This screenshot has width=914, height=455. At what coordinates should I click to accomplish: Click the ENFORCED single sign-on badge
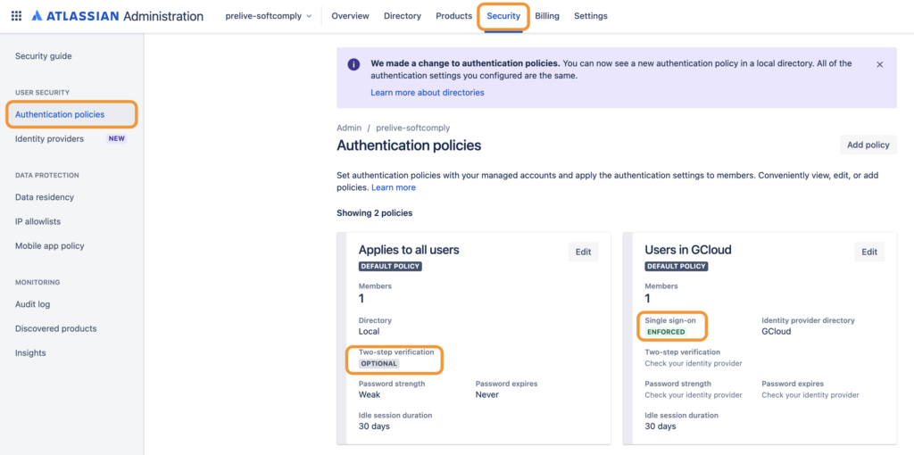[666, 332]
